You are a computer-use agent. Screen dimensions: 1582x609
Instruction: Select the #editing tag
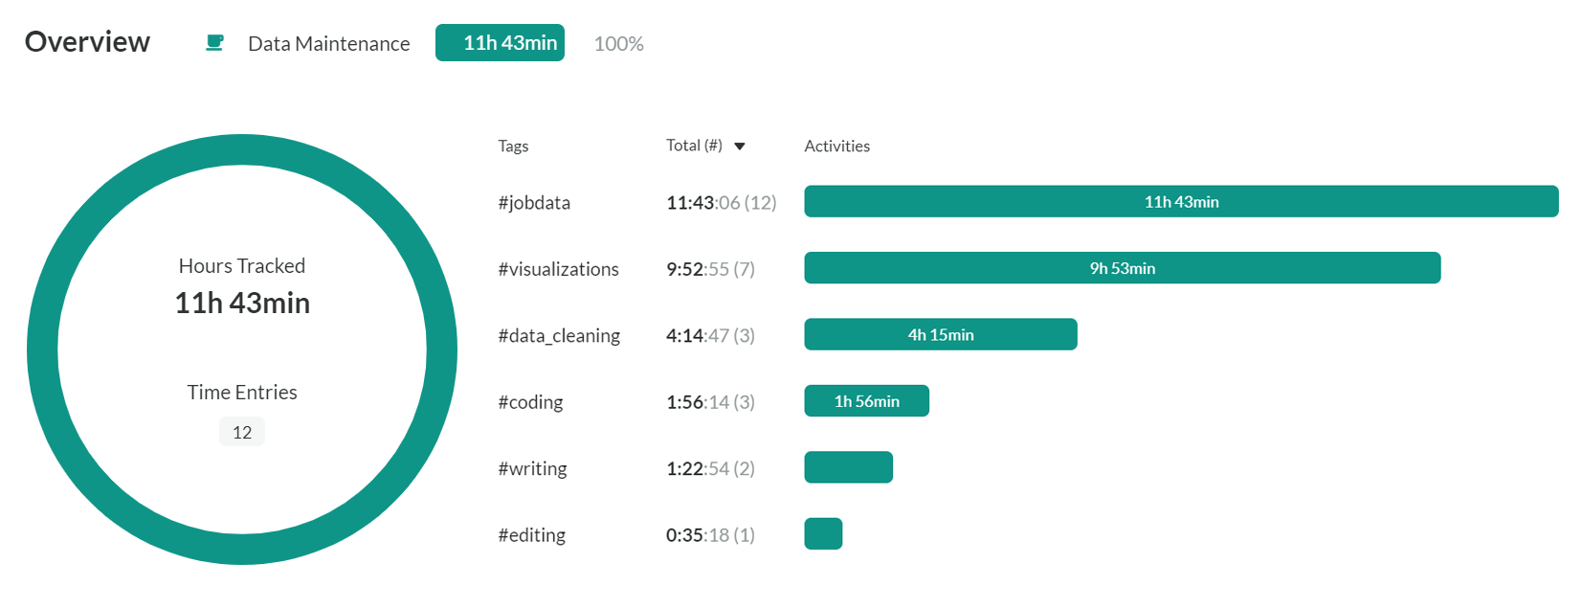tap(531, 535)
